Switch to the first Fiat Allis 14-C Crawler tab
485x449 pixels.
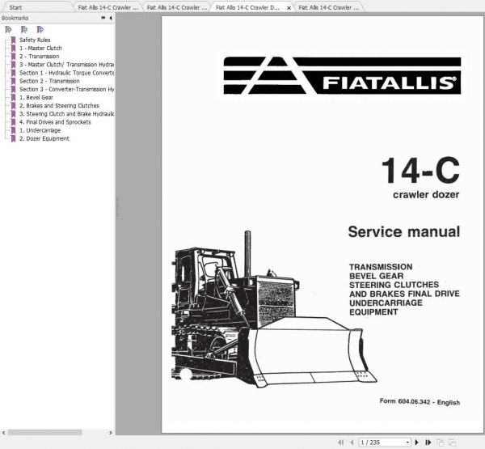point(108,7)
